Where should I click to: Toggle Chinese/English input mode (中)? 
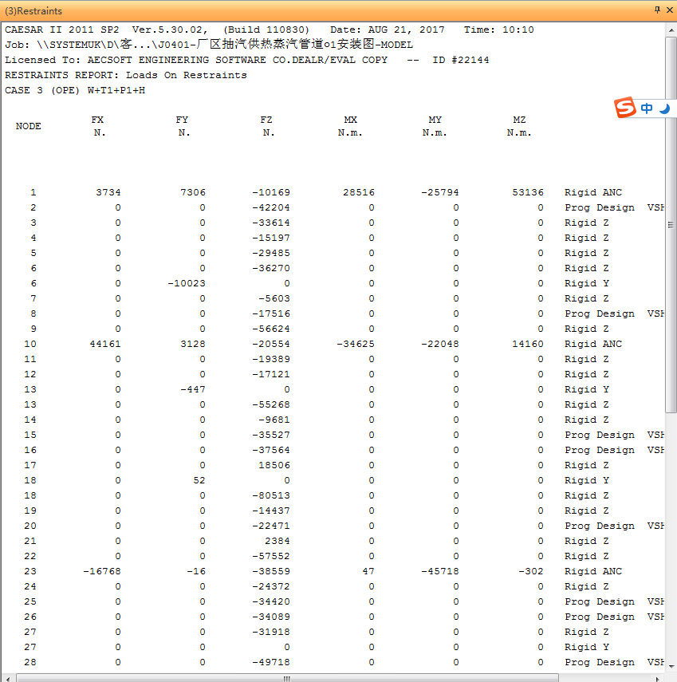coord(647,108)
